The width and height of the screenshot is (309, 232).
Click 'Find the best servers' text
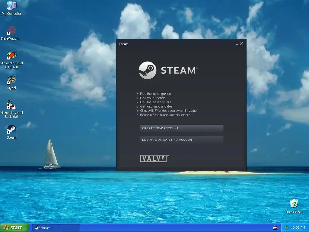(x=155, y=102)
